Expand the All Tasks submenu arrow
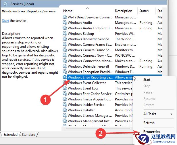The height and width of the screenshot is (145, 177). tap(172, 114)
